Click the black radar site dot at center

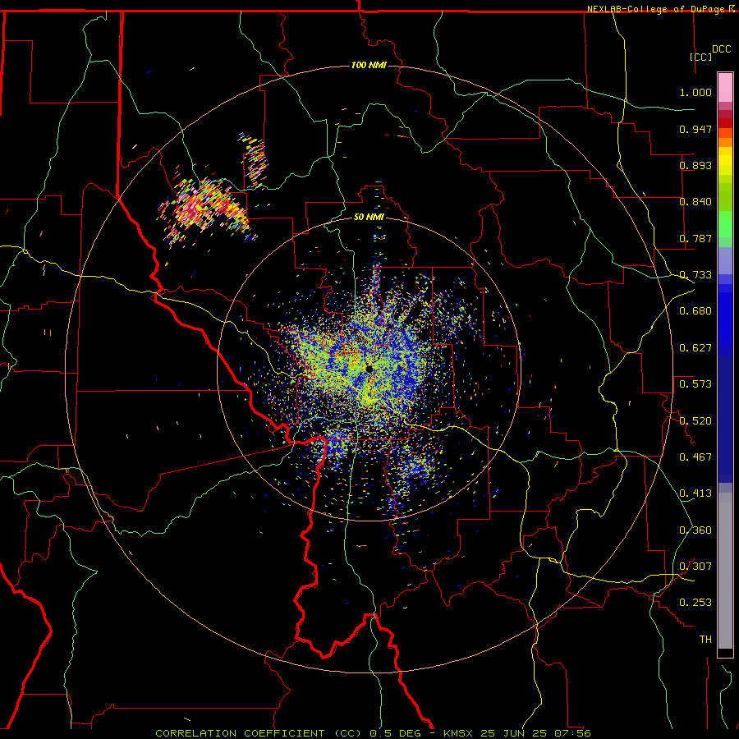(369, 369)
